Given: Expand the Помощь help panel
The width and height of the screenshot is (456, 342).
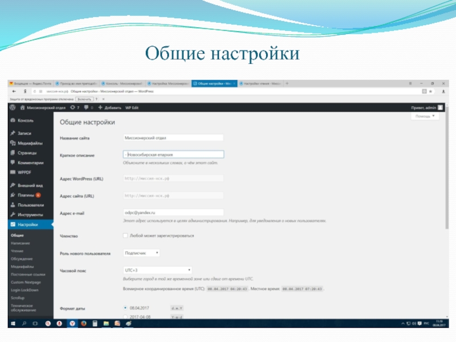Looking at the screenshot, I should [425, 116].
